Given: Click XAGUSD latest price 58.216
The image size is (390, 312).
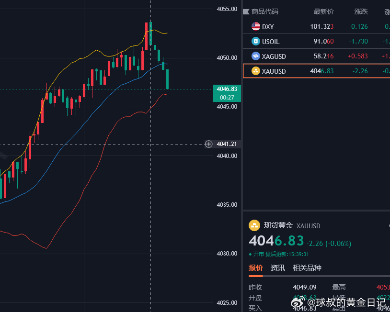Looking at the screenshot, I should point(323,56).
